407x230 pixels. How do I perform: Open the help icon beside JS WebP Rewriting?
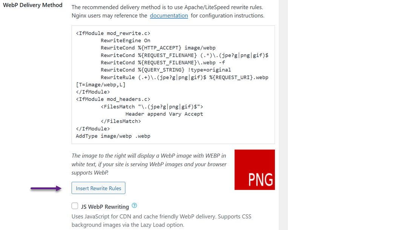point(134,206)
